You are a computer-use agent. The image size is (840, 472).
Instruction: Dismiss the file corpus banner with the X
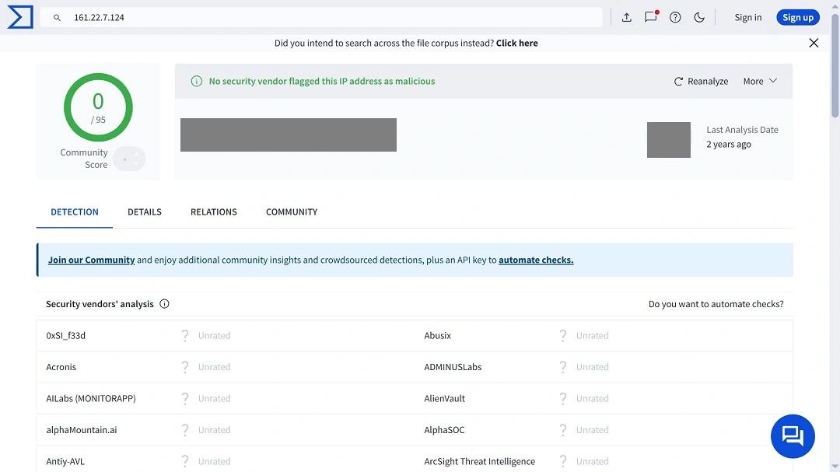(x=814, y=43)
